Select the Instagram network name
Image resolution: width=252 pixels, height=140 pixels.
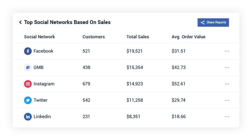coord(44,84)
